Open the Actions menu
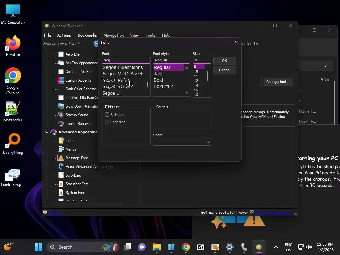Image resolution: width=340 pixels, height=255 pixels. 64,35
